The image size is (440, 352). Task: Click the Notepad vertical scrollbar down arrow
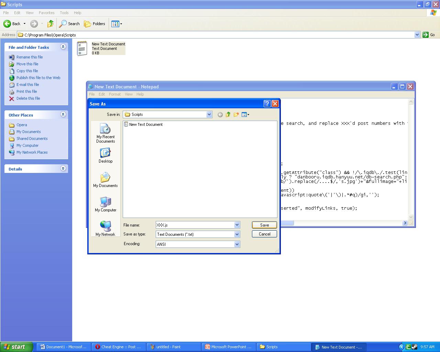(x=411, y=217)
